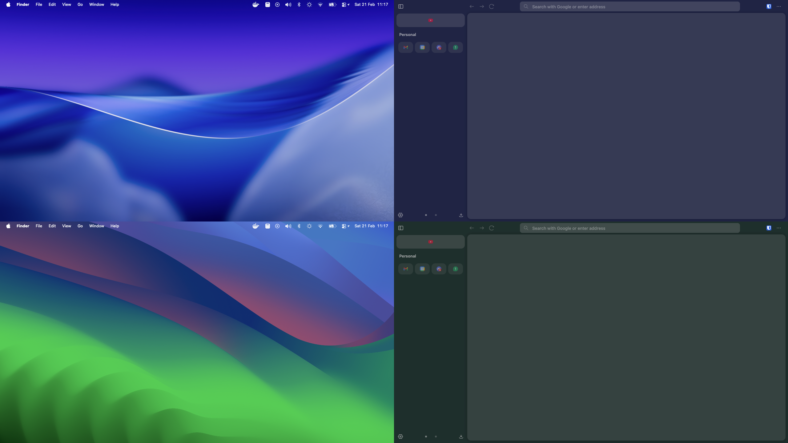Screen dimensions: 788x443
Task: Click the Bitwarden shield extension in the blue browser
Action: pos(769,6)
